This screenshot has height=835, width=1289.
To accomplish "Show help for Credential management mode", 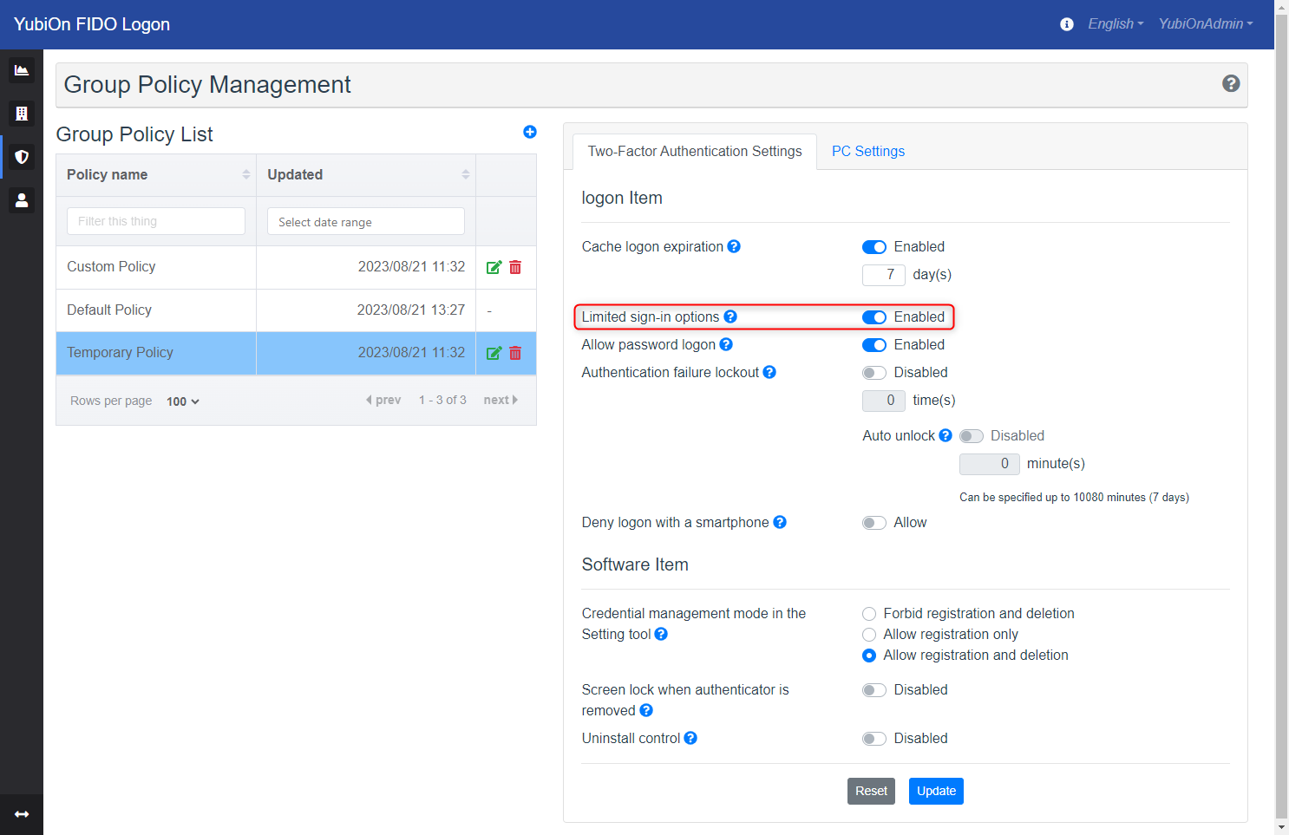I will [x=661, y=634].
